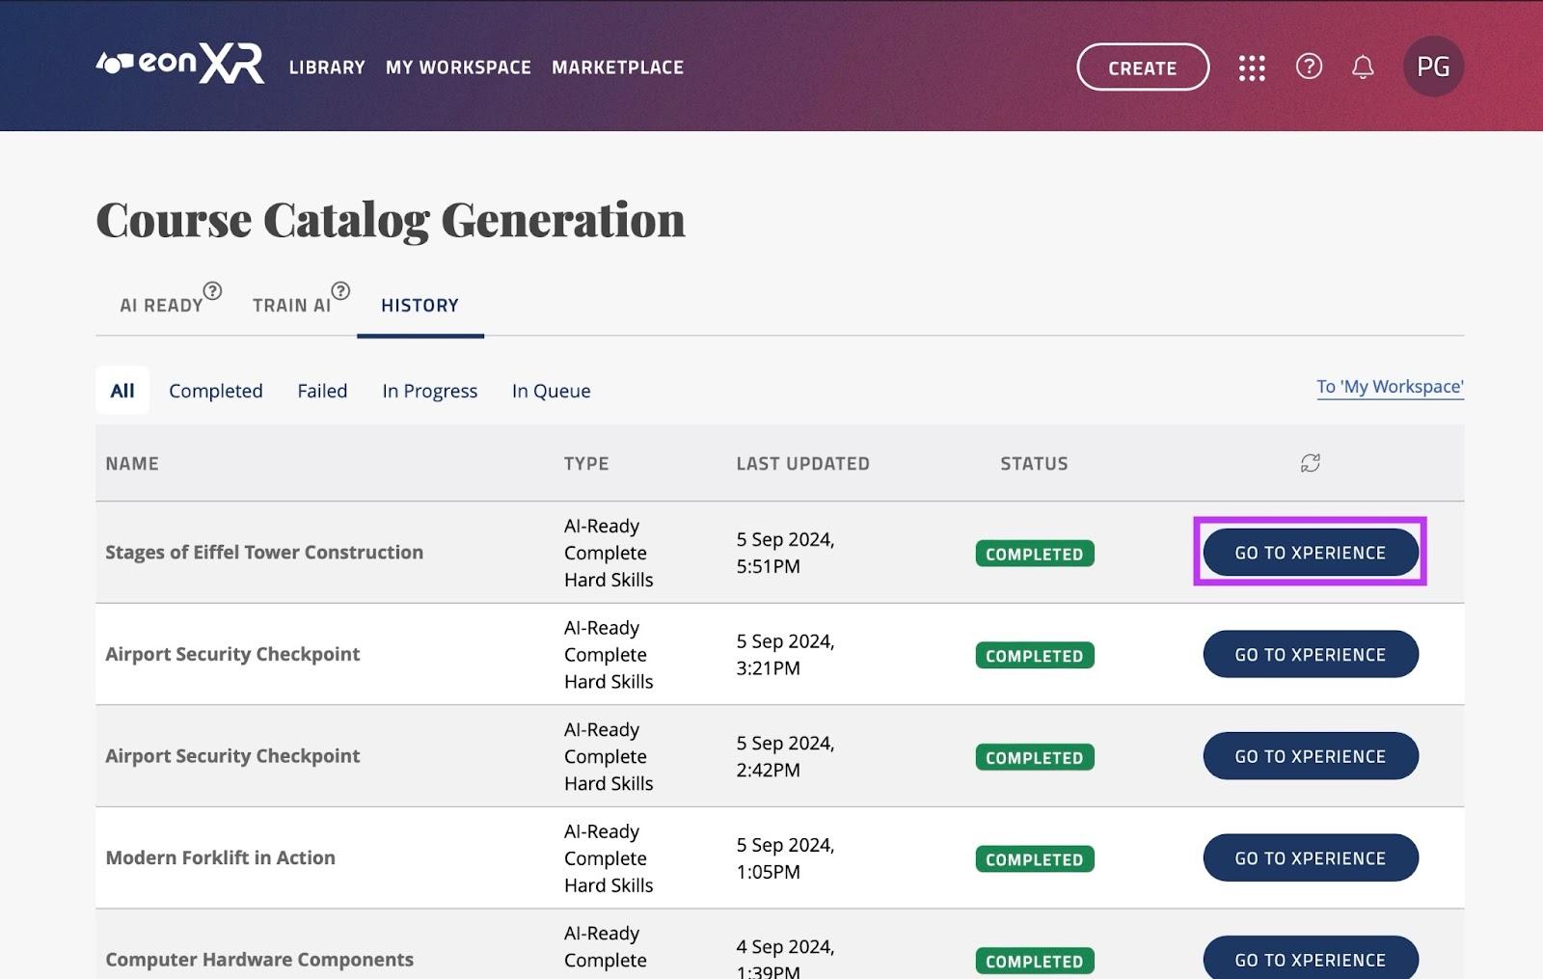Image resolution: width=1543 pixels, height=979 pixels.
Task: Select the All filter
Action: [122, 391]
